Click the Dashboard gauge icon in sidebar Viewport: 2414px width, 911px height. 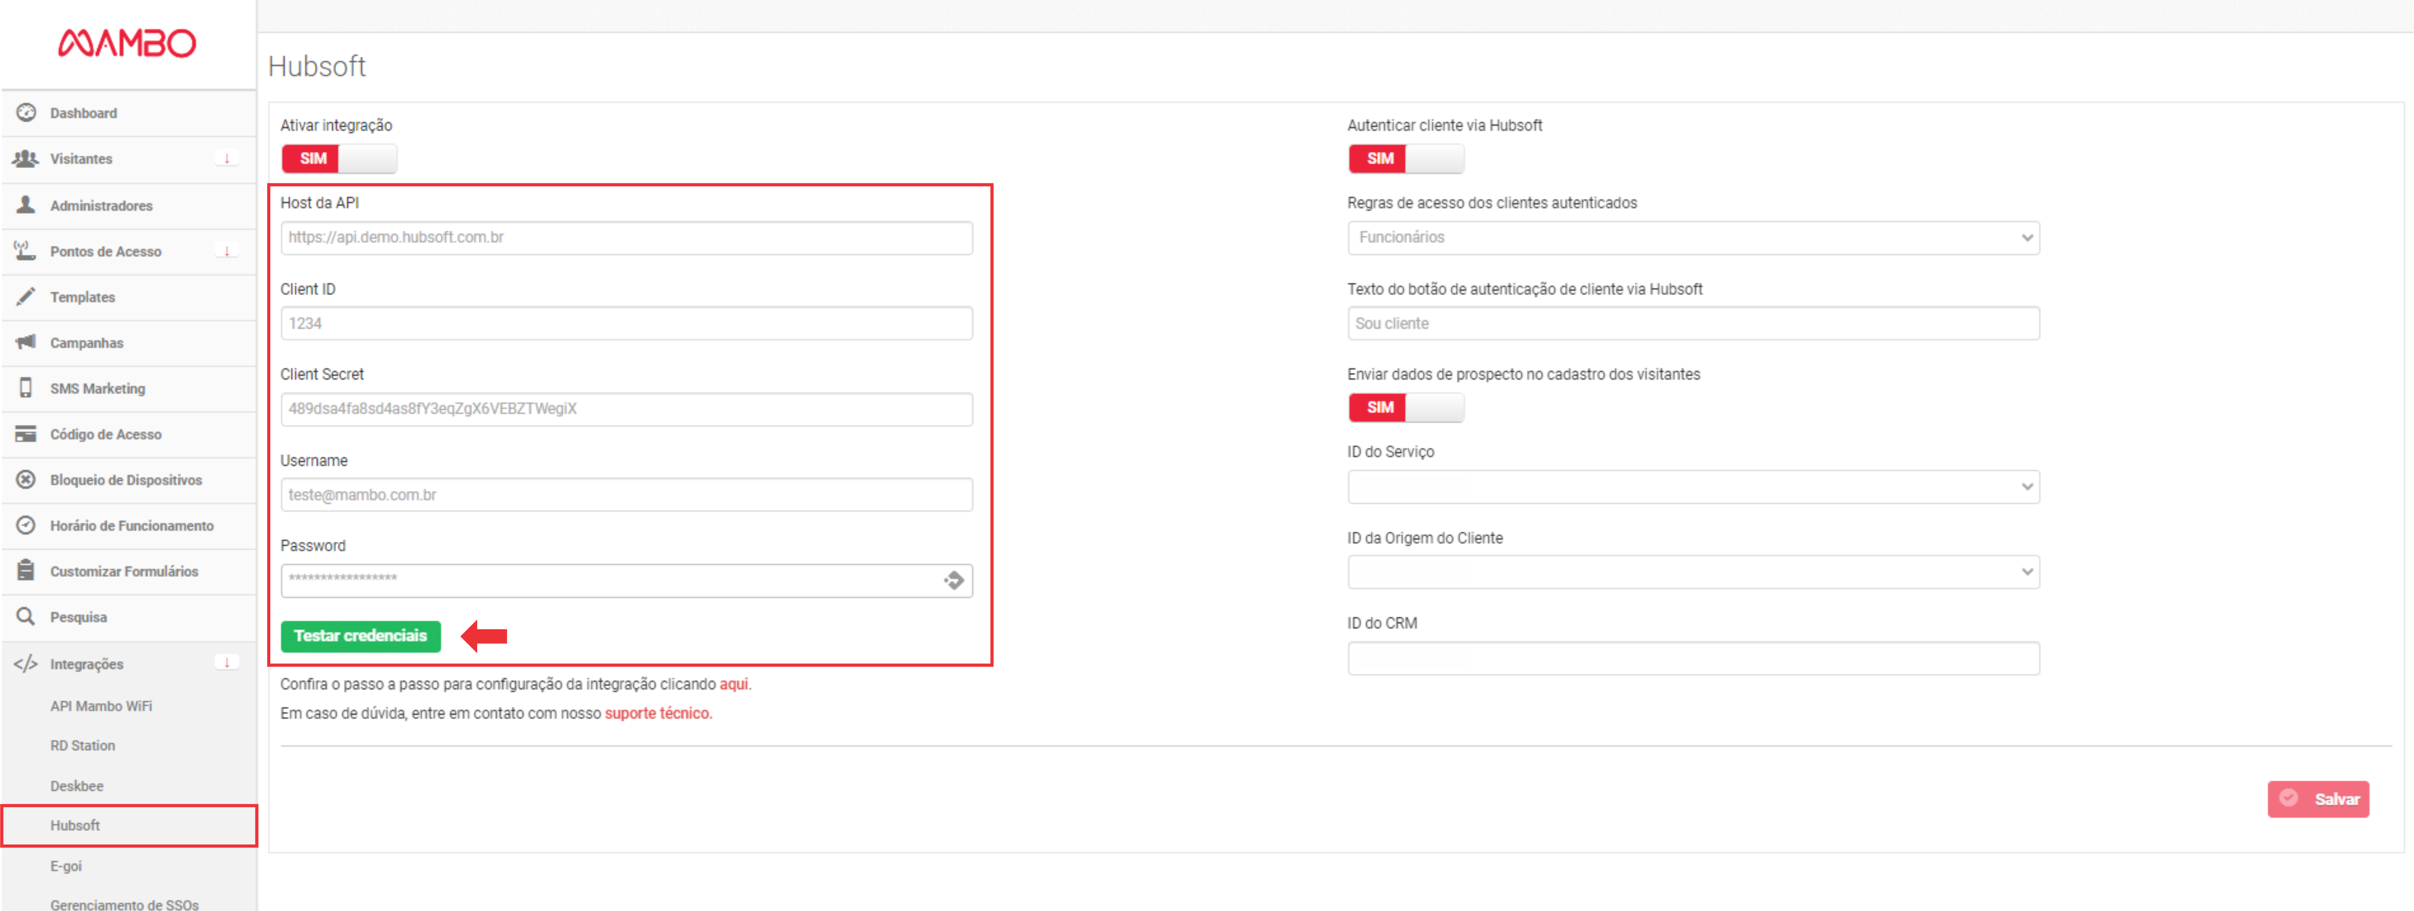click(x=26, y=112)
